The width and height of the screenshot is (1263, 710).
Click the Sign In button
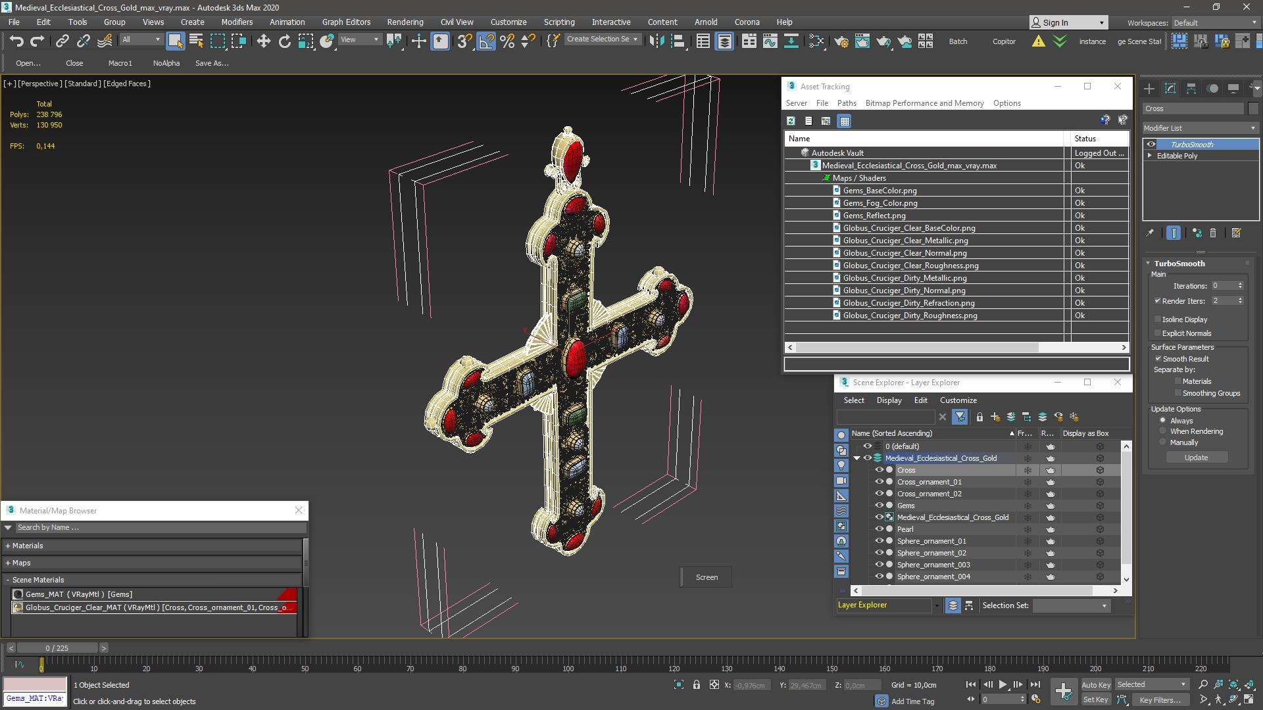[1068, 22]
